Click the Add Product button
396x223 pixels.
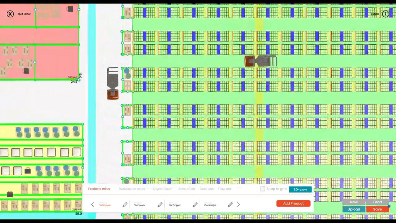293,203
